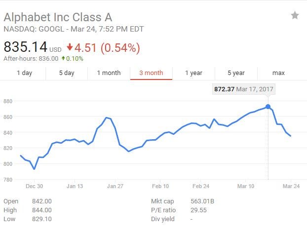
Task: Click the blue data point on chart
Action: point(268,107)
